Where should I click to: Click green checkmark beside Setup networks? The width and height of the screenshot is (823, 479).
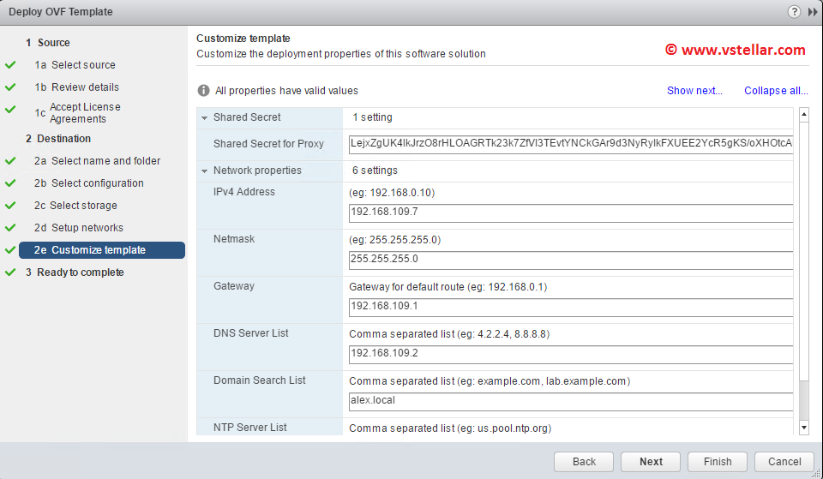click(x=10, y=228)
